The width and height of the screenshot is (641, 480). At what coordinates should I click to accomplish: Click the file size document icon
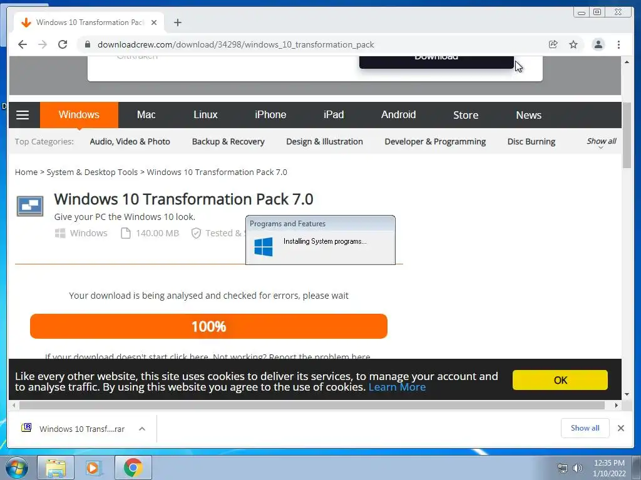126,233
